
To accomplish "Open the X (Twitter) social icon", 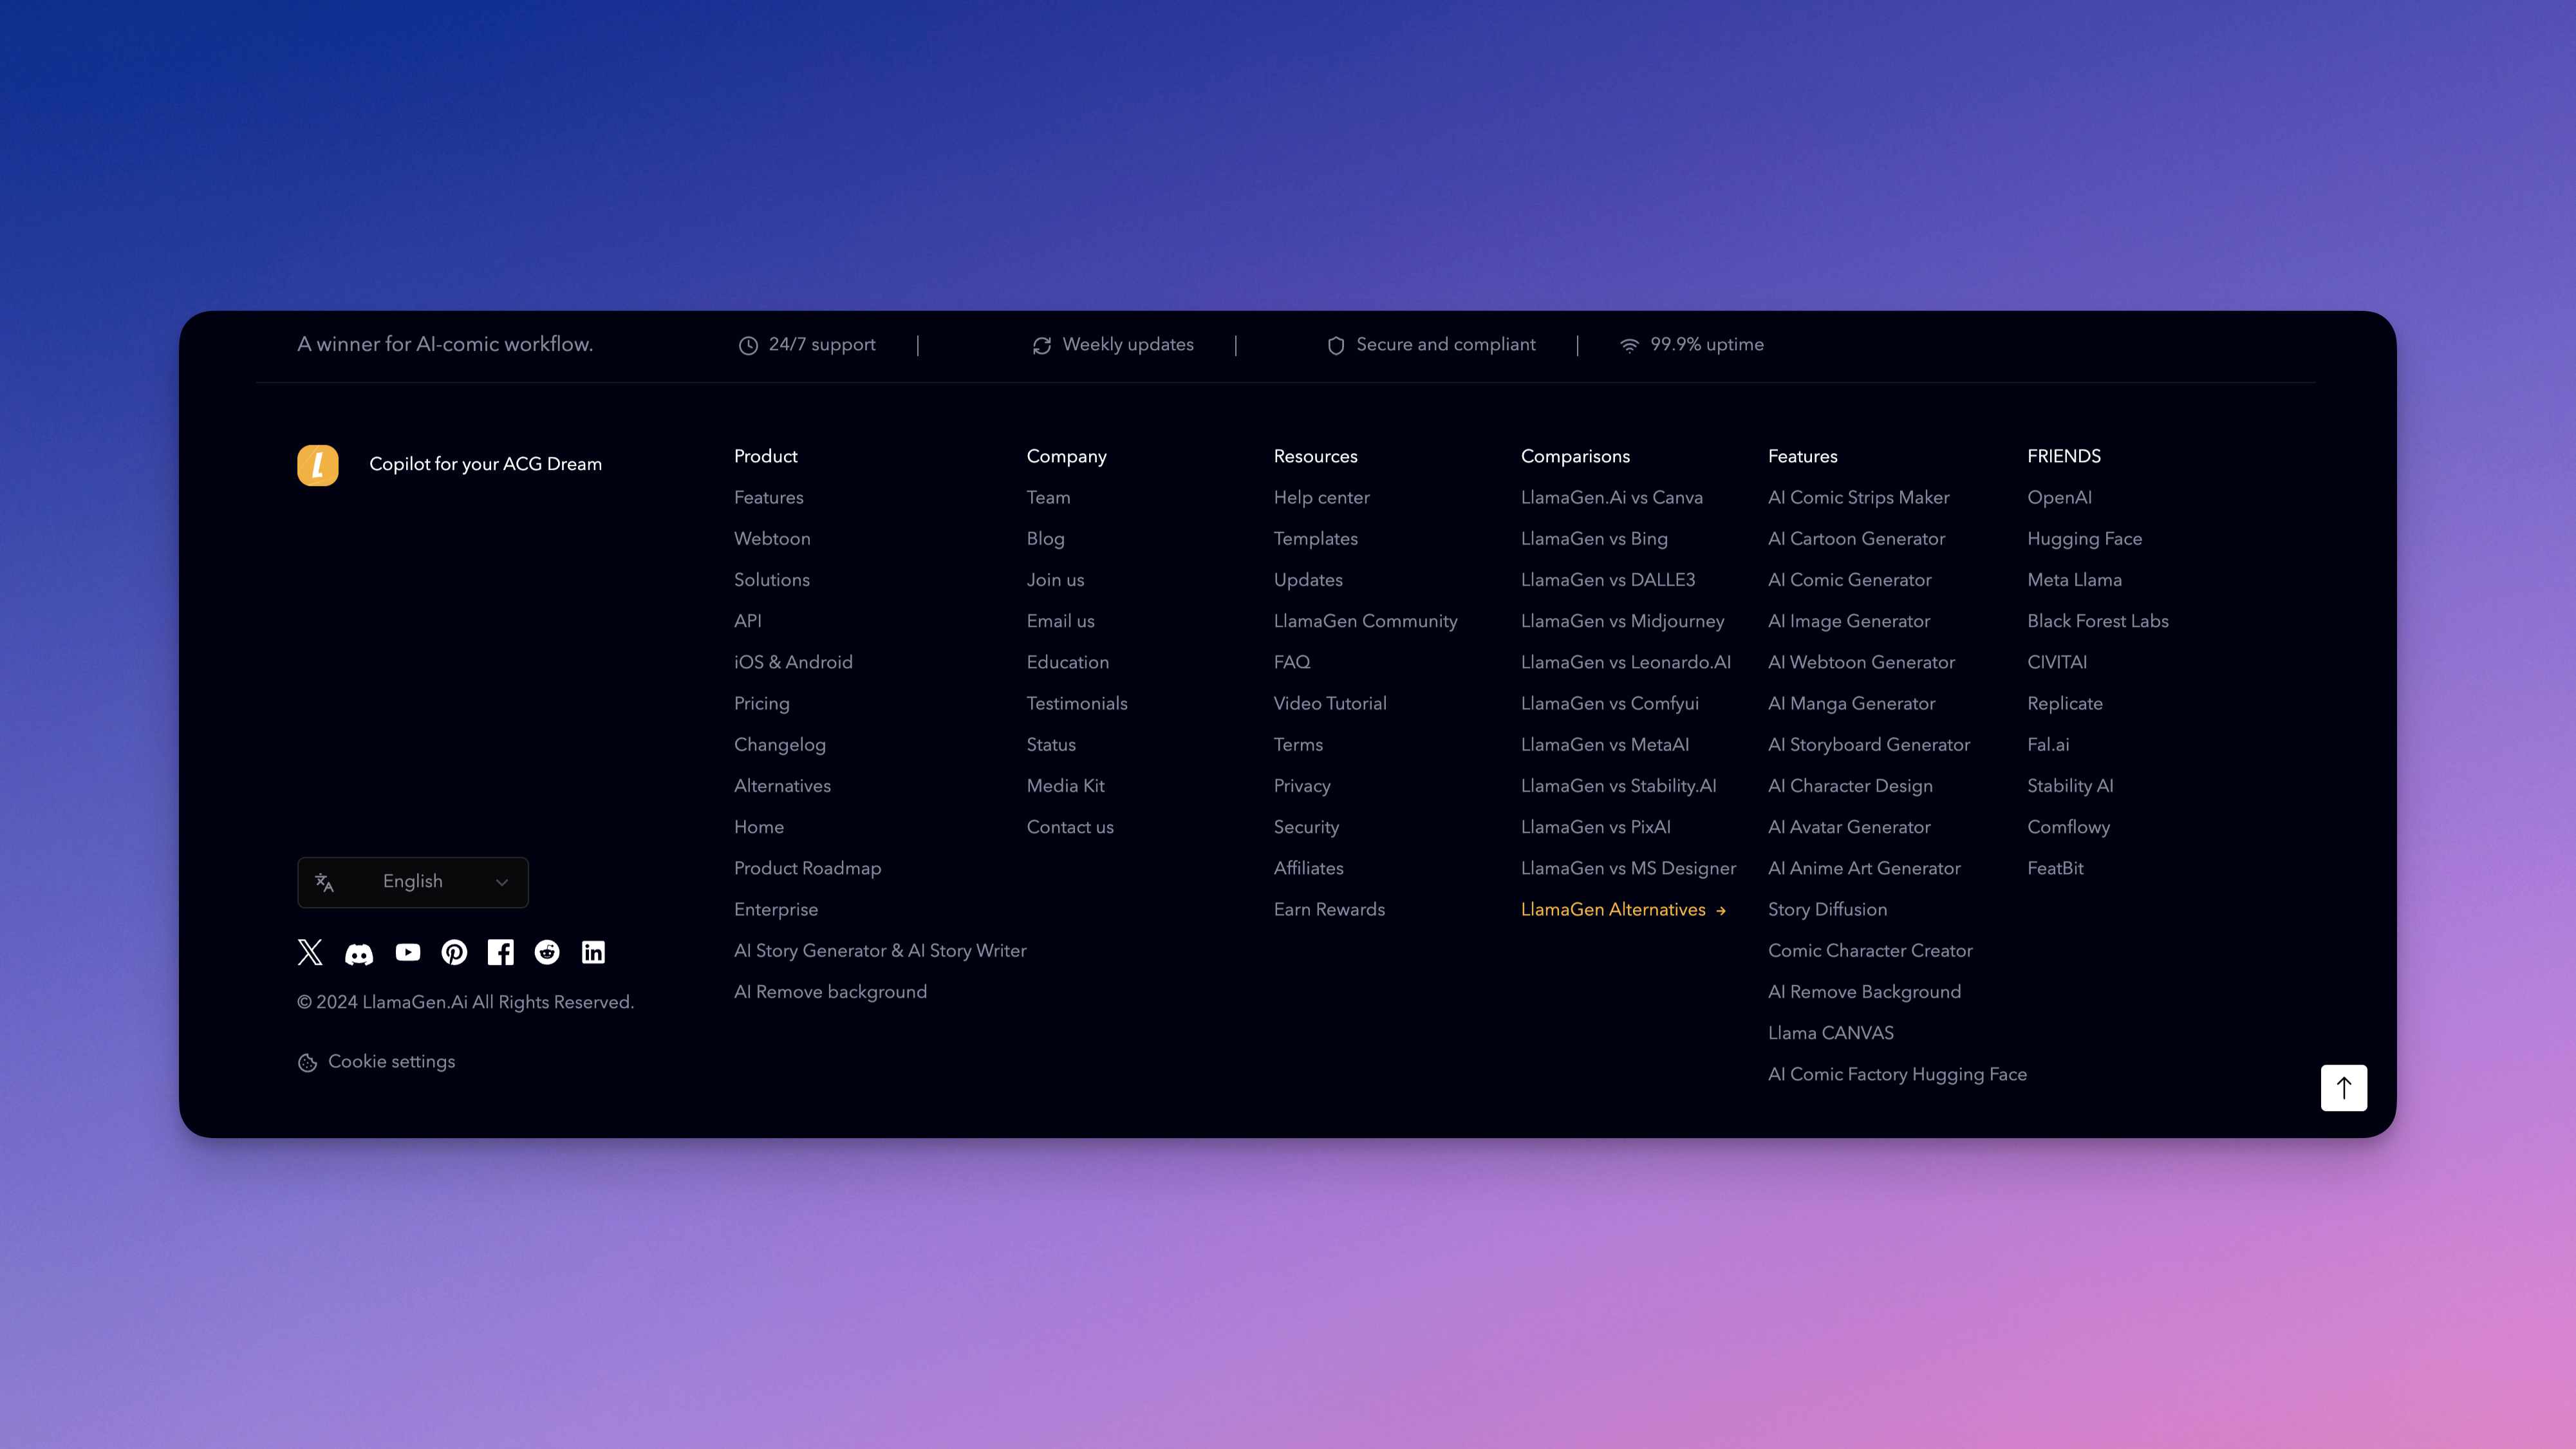I will click(x=310, y=952).
